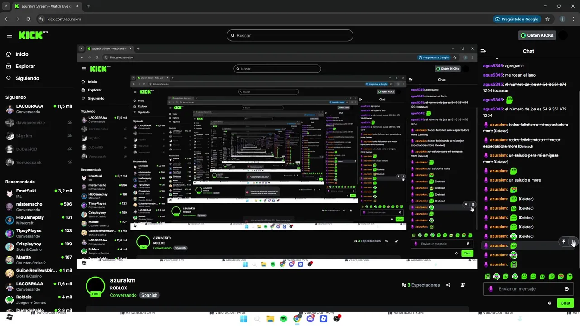Image resolution: width=580 pixels, height=326 pixels.
Task: Open the ROBLOX category link under the main azurakm title
Action: (118, 288)
